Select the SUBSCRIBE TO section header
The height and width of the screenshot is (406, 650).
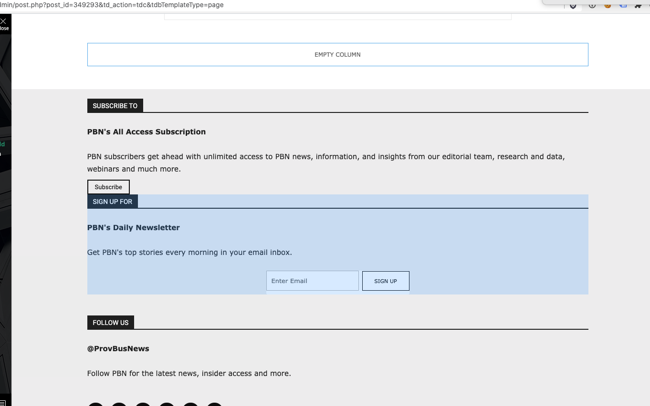click(115, 106)
